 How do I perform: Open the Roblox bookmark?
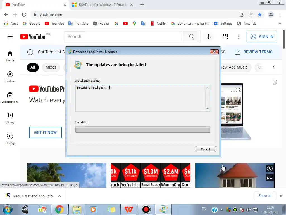pyautogui.click(x=101, y=24)
